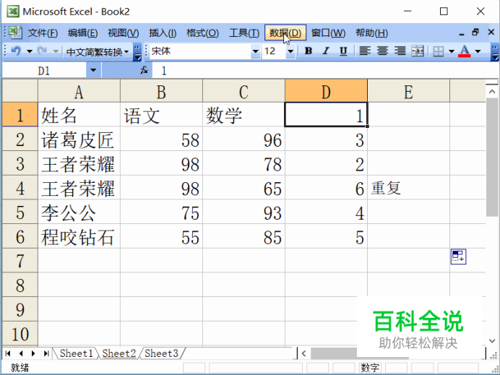500x375 pixels.
Task: Expand Formatting toolbar options chevron
Action: click(494, 52)
